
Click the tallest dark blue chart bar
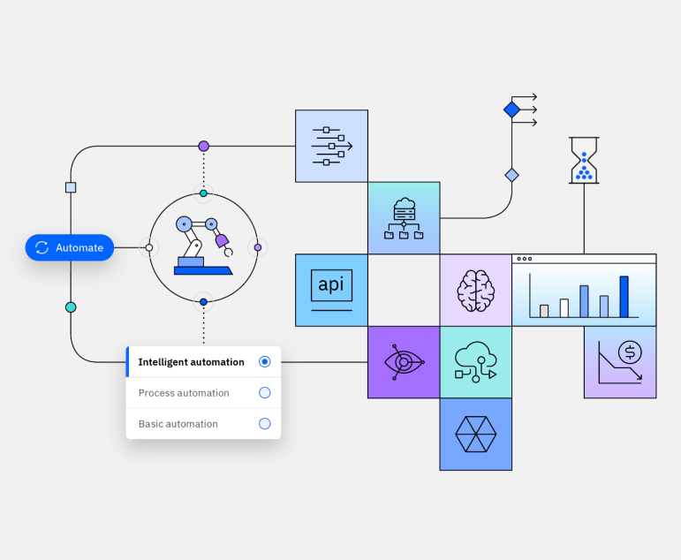click(x=624, y=296)
